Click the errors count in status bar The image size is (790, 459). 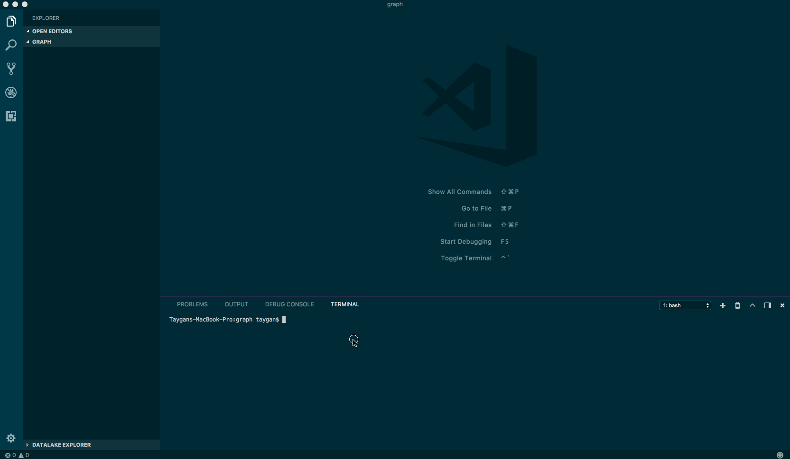click(x=10, y=455)
